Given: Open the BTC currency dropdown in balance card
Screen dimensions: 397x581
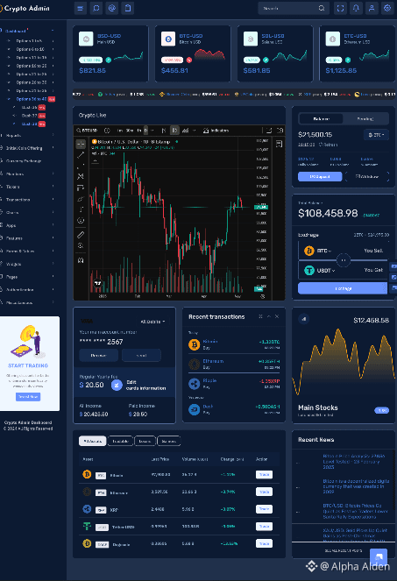Looking at the screenshot, I should 376,135.
